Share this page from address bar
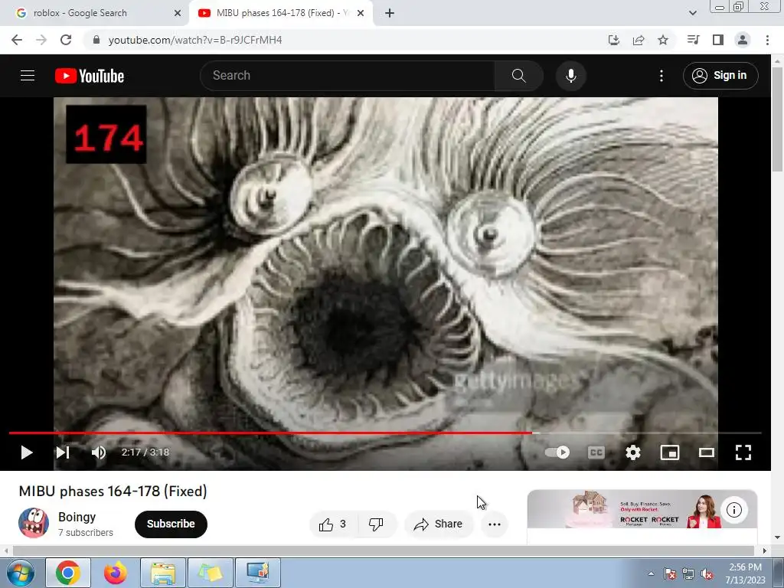Image resolution: width=784 pixels, height=588 pixels. coord(639,40)
